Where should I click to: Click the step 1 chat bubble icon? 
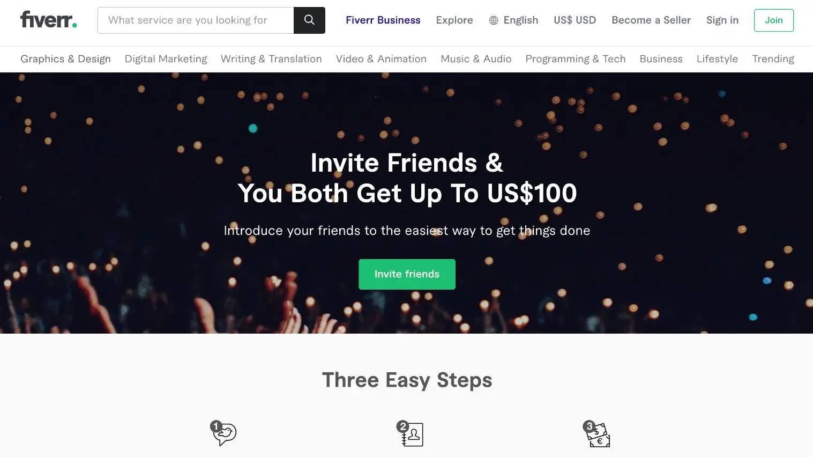[x=225, y=436]
